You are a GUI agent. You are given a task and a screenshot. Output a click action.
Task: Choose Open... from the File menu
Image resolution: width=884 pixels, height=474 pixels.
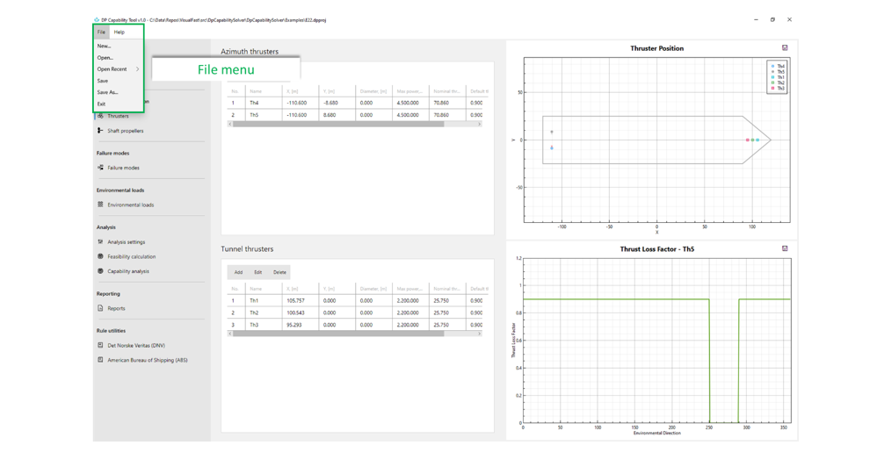tap(105, 58)
